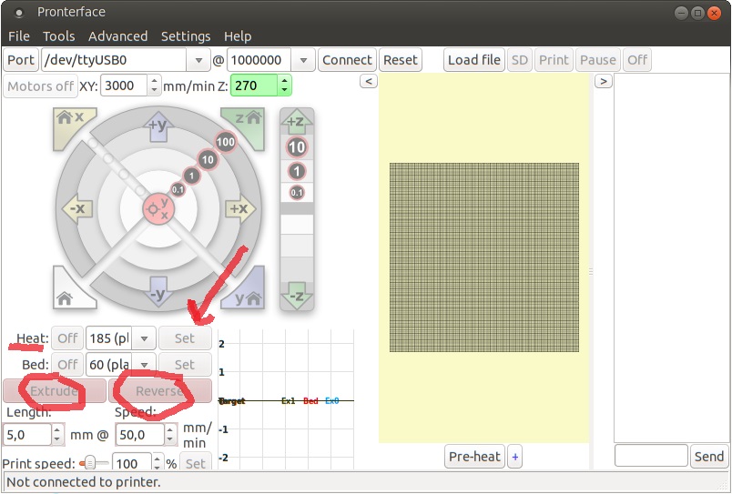Adjust the XY feedrate spinner arrows
This screenshot has width=732, height=494.
coord(154,86)
